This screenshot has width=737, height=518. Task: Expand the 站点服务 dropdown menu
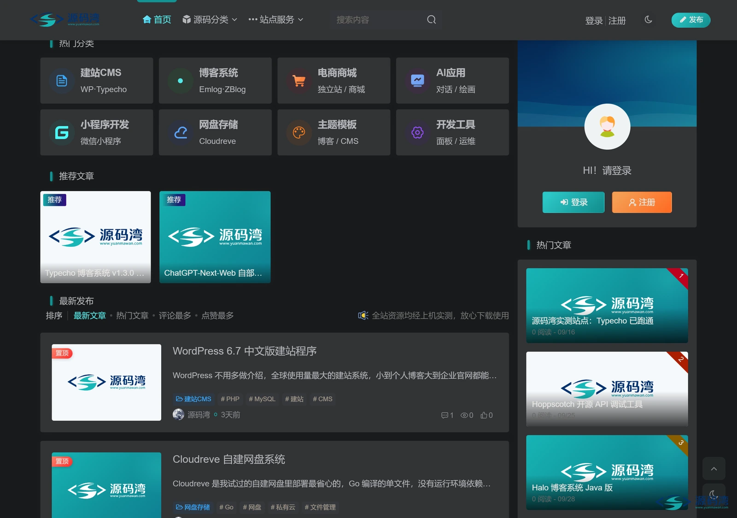pyautogui.click(x=275, y=19)
